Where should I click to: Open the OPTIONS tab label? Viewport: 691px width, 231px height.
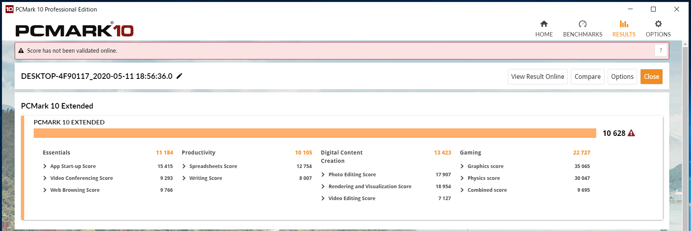(658, 34)
